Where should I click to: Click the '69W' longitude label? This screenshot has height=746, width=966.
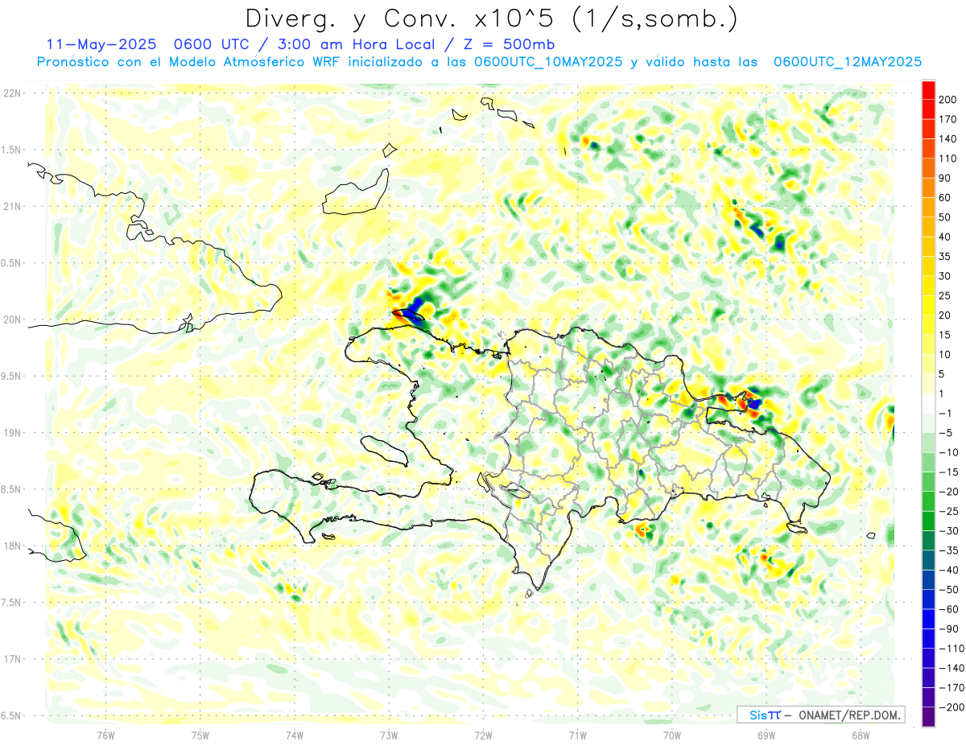pyautogui.click(x=766, y=735)
